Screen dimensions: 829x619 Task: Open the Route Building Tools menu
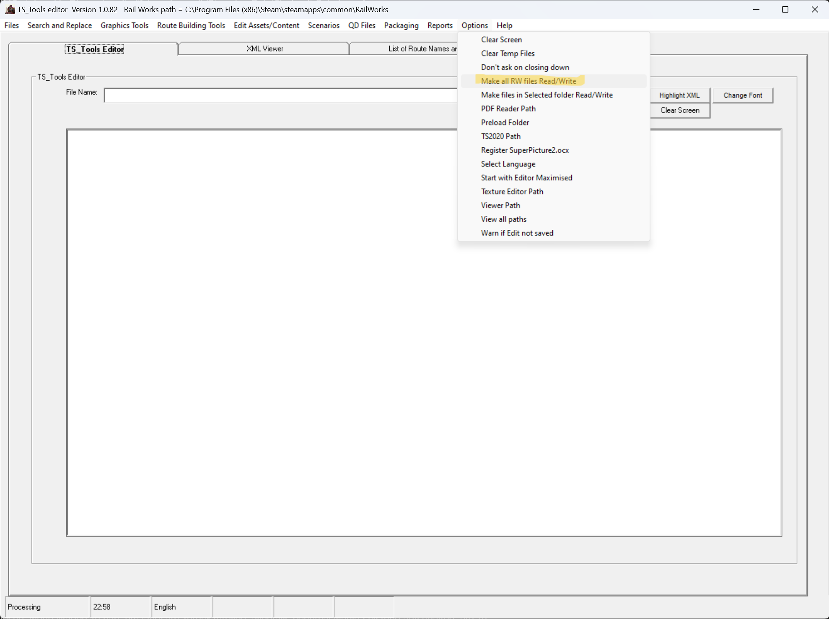click(x=191, y=26)
